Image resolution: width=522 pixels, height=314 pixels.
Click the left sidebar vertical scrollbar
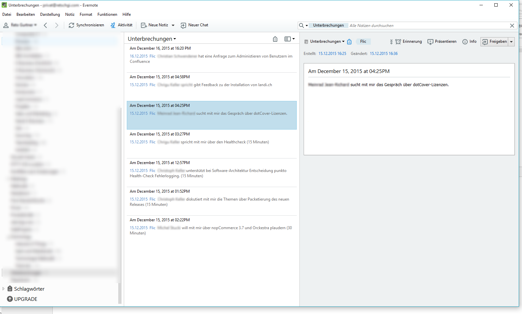click(120, 205)
